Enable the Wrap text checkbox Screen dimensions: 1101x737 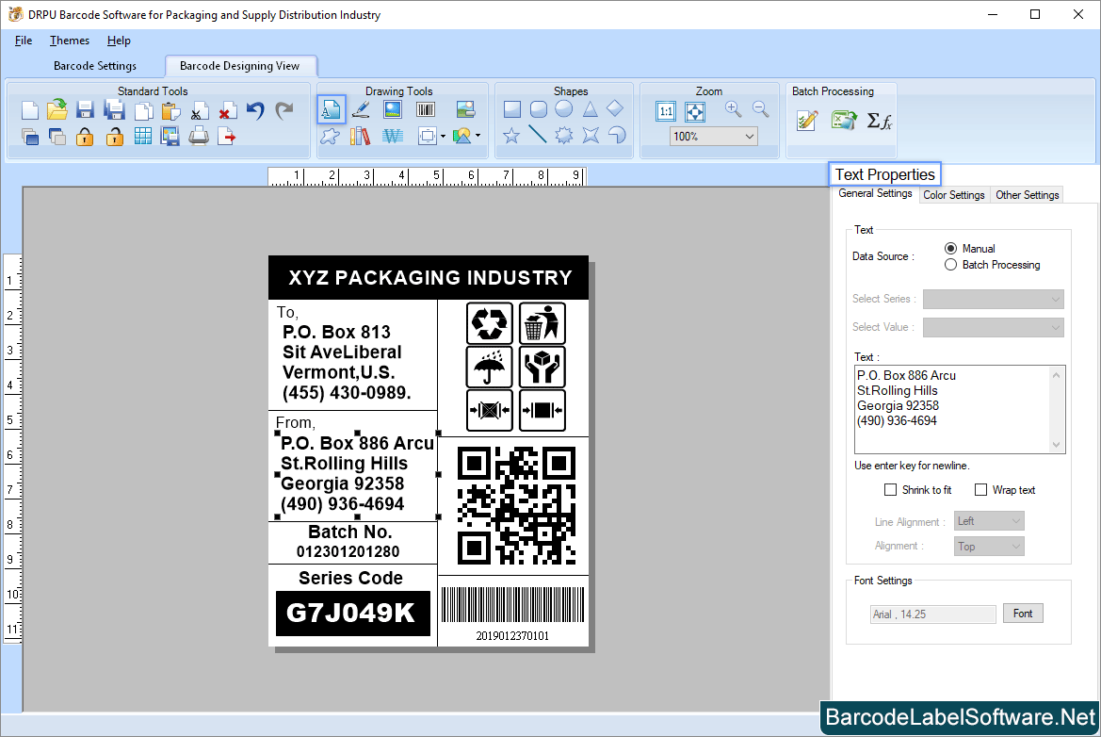click(x=981, y=490)
